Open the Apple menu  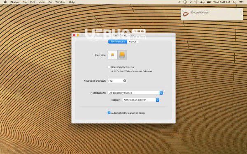click(5, 2)
